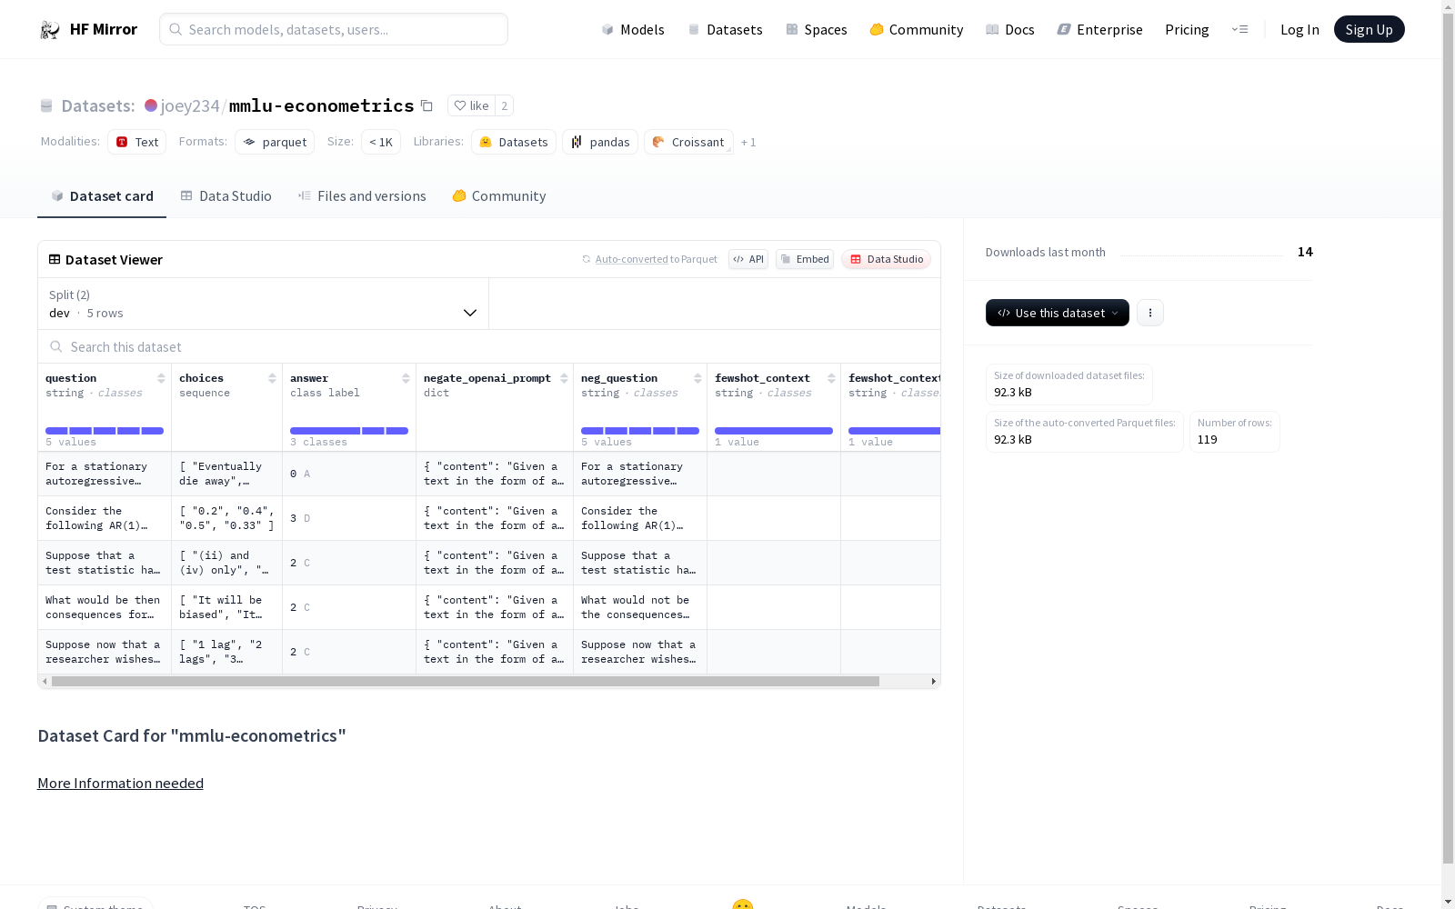Switch to the Files and versions tab
This screenshot has height=909, width=1455.
(x=362, y=196)
